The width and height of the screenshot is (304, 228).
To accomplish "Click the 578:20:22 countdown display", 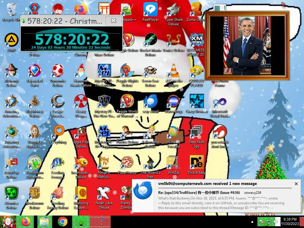I will point(72,39).
